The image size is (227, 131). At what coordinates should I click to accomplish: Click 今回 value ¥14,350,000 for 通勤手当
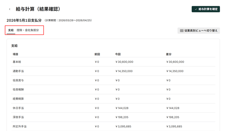point(124,71)
